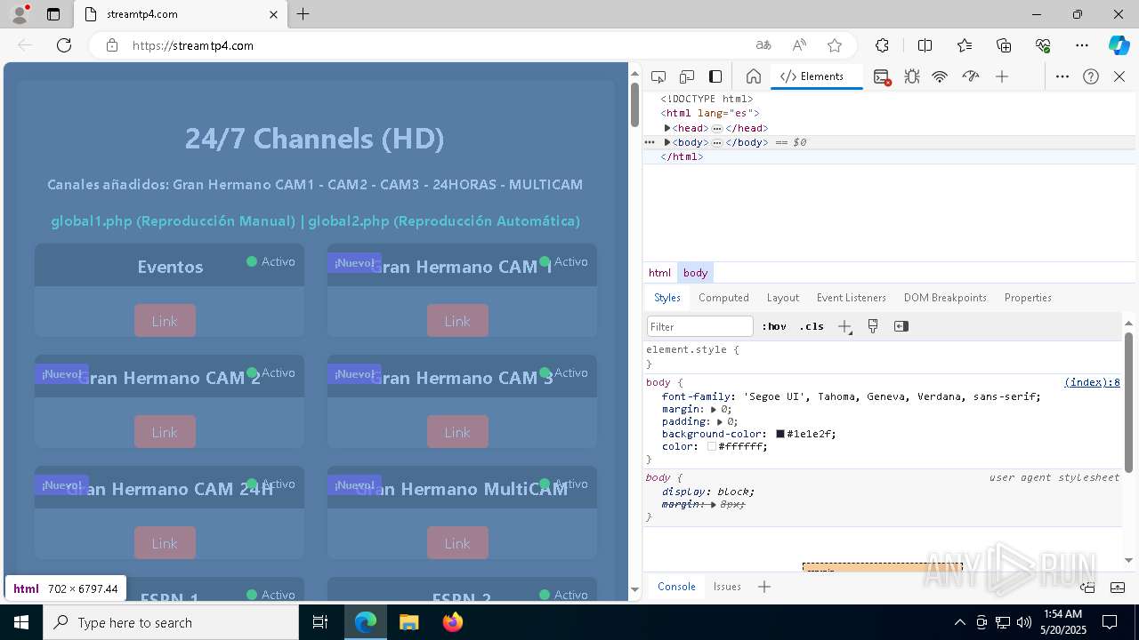Open the DOM Breakpoints tab

(945, 298)
